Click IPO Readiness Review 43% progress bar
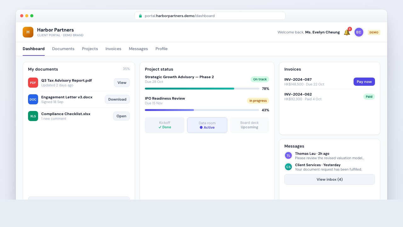The height and width of the screenshot is (227, 403). (x=202, y=110)
